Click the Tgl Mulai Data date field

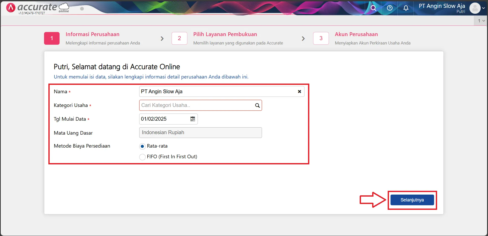tap(168, 119)
